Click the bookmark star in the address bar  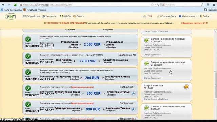click(152, 5)
